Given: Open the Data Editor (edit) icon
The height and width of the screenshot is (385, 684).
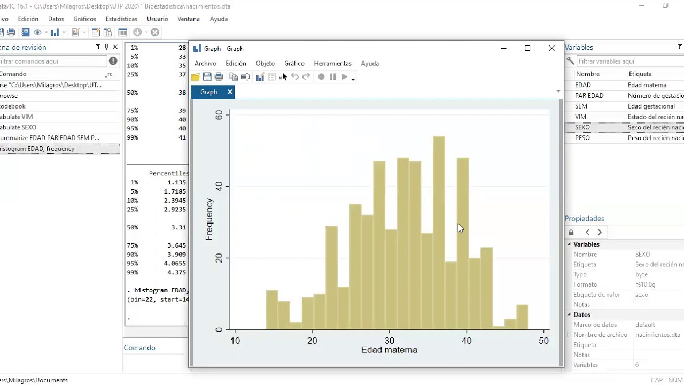Looking at the screenshot, I should (x=96, y=33).
